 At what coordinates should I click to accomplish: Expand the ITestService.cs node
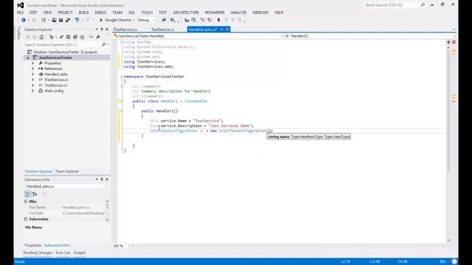33,79
